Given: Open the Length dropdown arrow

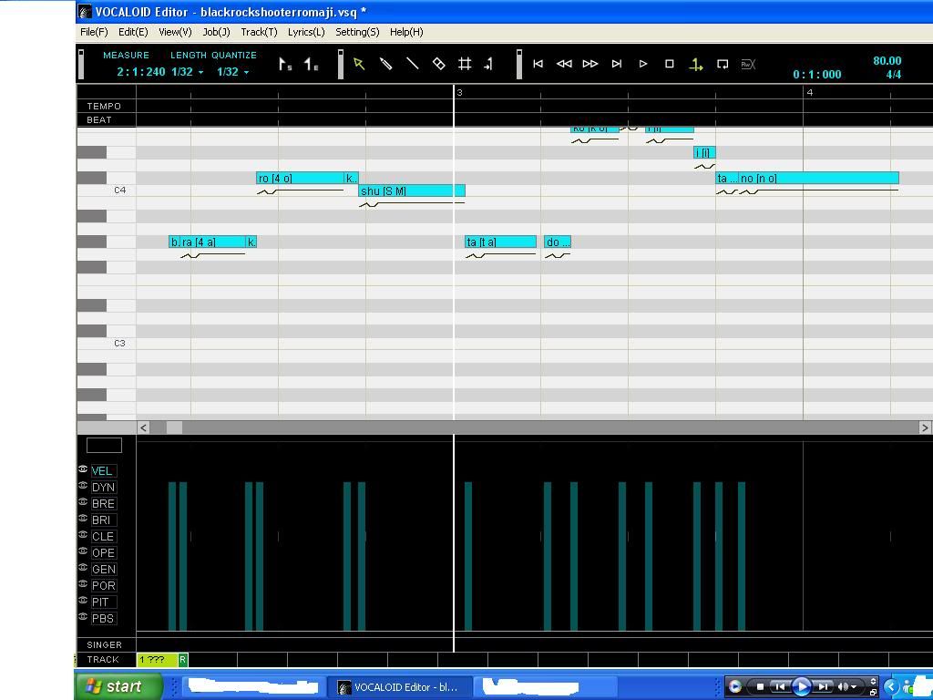Looking at the screenshot, I should [x=200, y=73].
